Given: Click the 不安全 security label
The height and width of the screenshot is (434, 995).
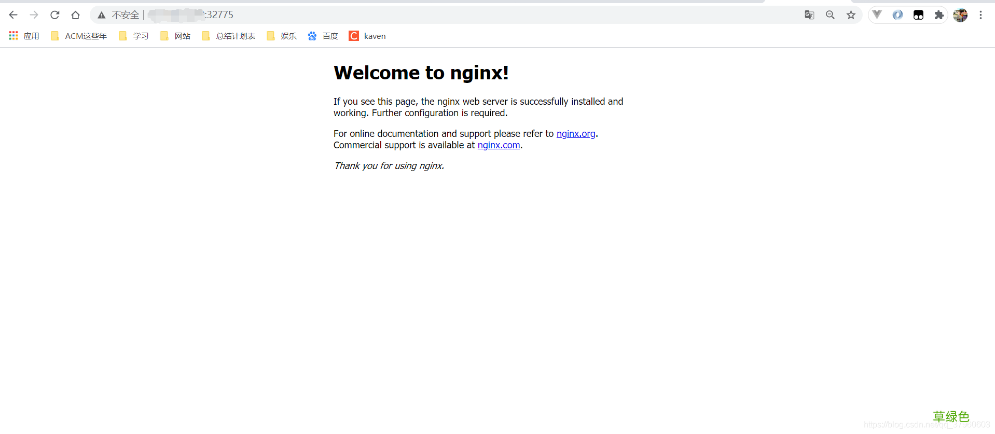Looking at the screenshot, I should coord(126,15).
